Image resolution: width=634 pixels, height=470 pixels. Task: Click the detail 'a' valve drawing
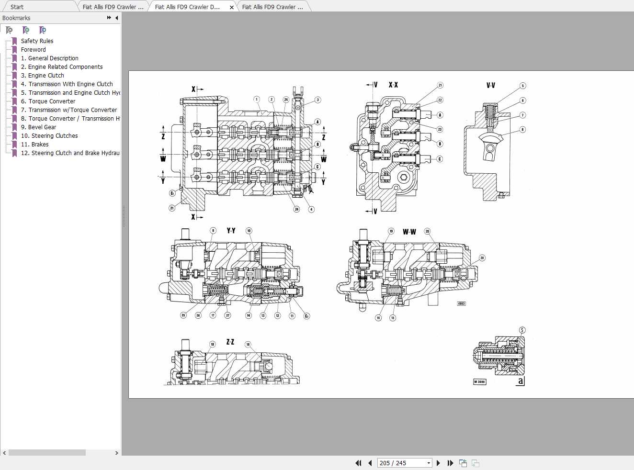pyautogui.click(x=499, y=357)
